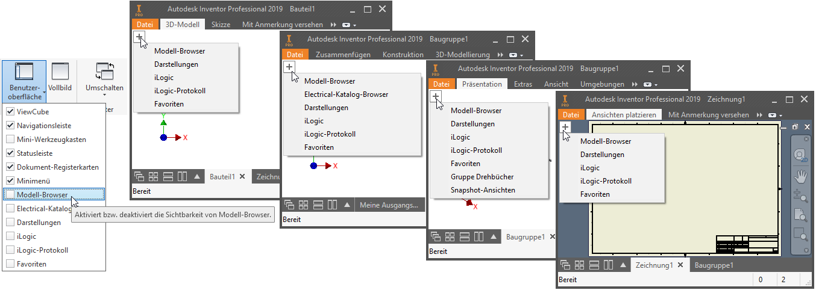Click tile grid icon in Zeichnung1 window
This screenshot has height=290, width=816.
pyautogui.click(x=579, y=265)
